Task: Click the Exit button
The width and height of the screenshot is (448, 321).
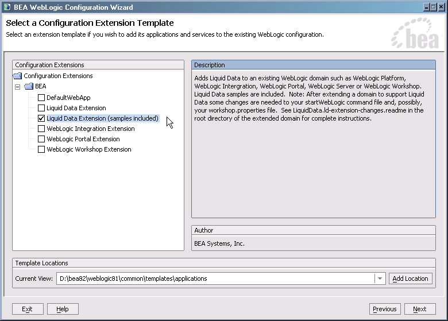Action: click(28, 309)
